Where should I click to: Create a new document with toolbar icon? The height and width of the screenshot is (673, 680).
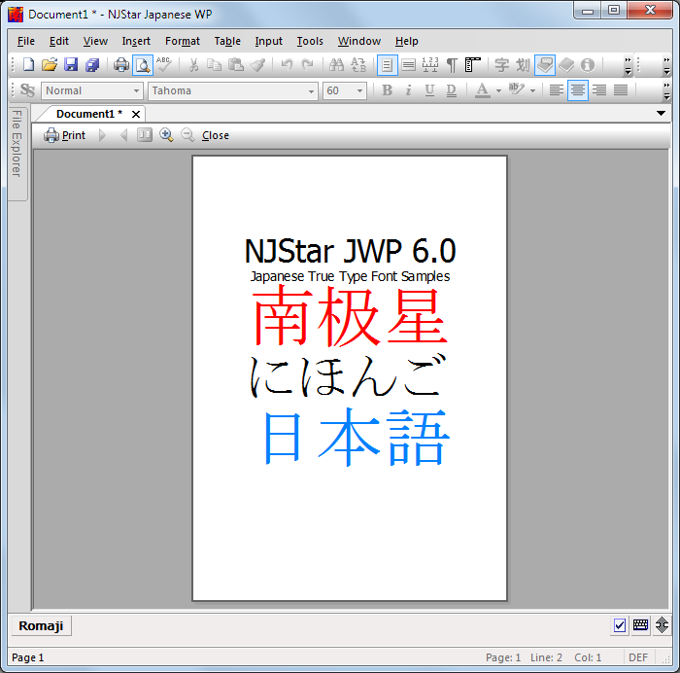coord(28,65)
